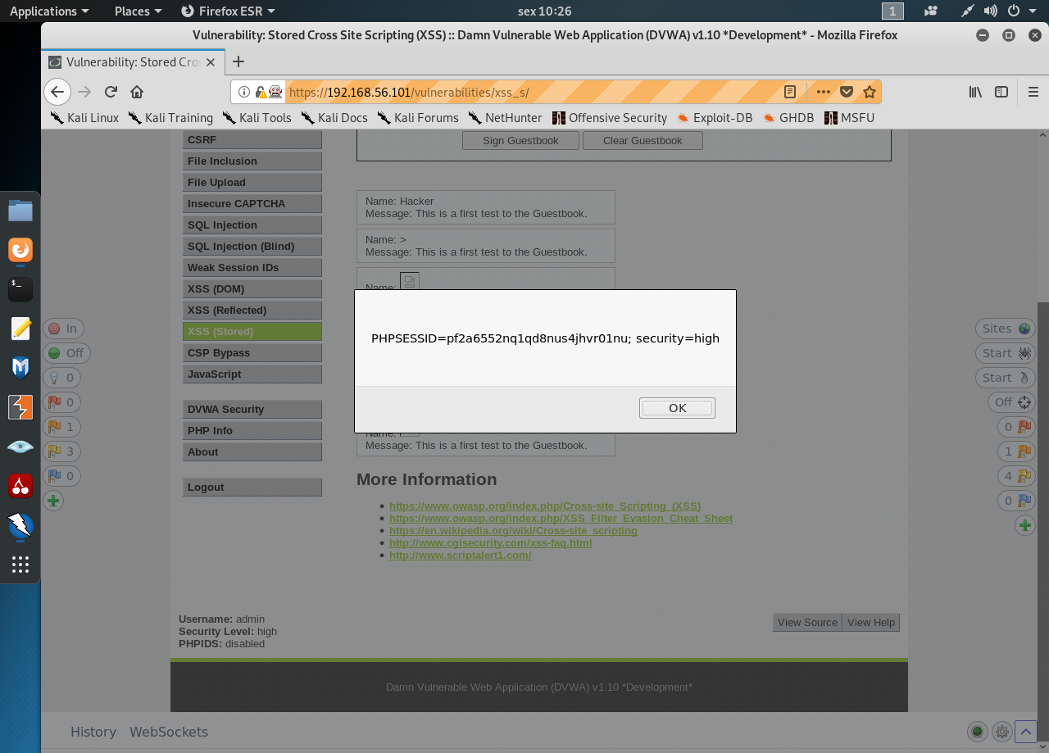Open the Firefox library icon

(975, 92)
